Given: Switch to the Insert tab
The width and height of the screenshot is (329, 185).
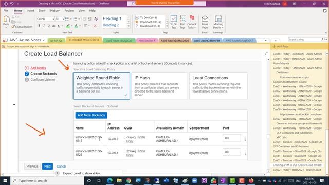Looking at the screenshot, I should [30, 10].
